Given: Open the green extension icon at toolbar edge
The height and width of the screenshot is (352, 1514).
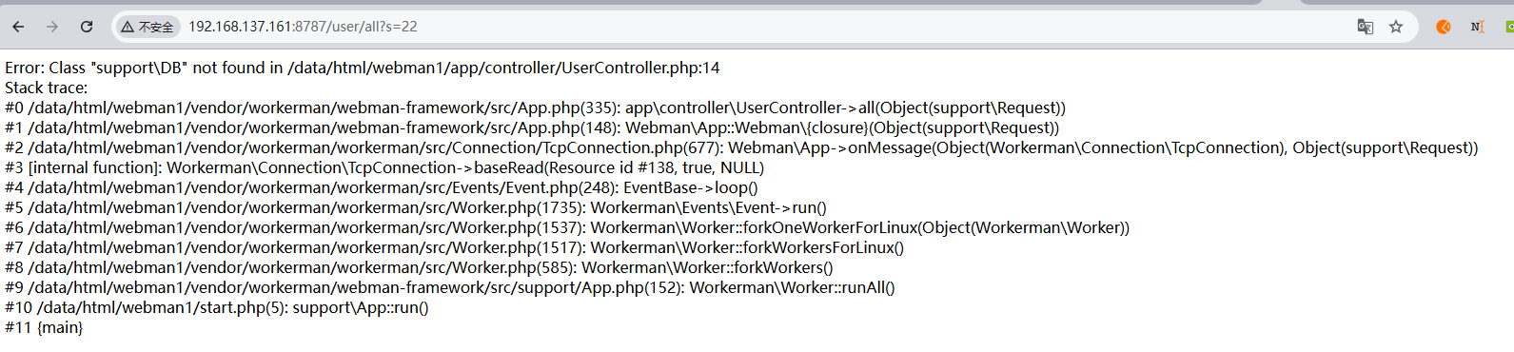Looking at the screenshot, I should pos(1509,27).
